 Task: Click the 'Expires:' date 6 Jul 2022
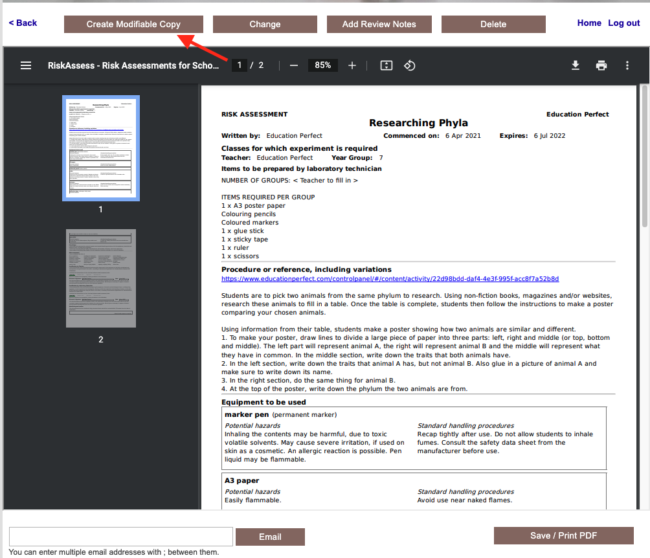[x=549, y=135]
